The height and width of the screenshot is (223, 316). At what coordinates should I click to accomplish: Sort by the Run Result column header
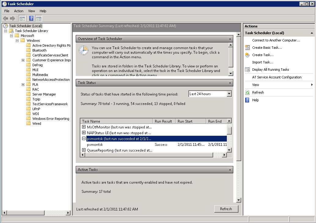point(164,121)
